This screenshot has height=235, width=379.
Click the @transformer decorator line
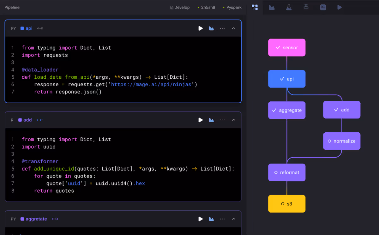tap(40, 161)
